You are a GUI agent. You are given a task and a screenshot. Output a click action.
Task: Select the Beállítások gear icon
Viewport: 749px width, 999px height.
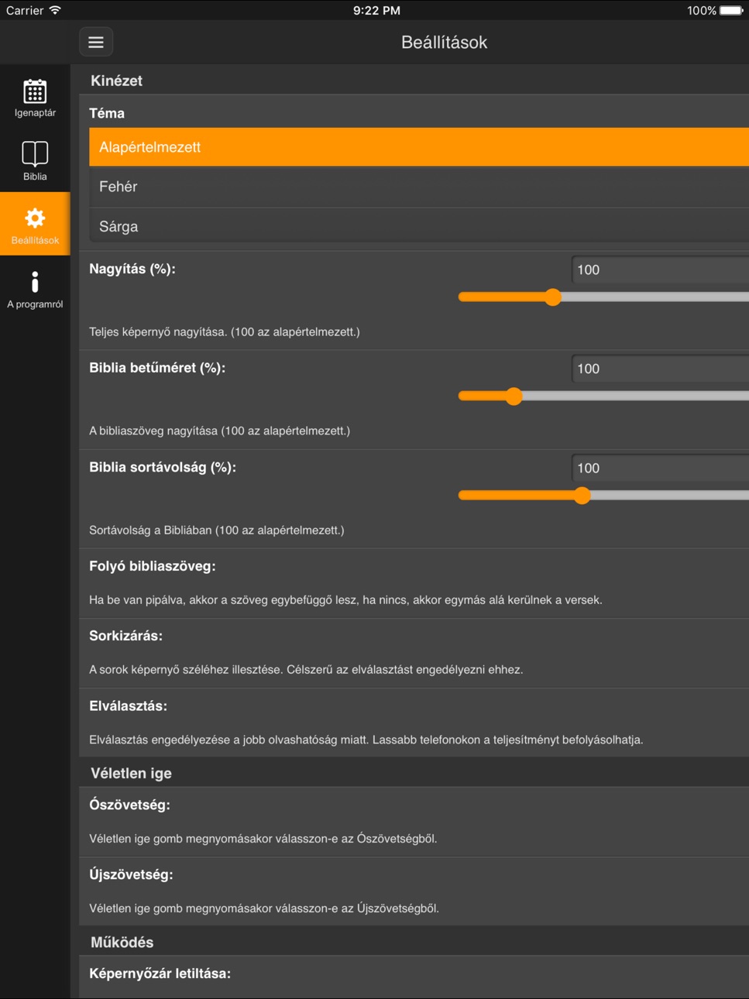pos(35,218)
